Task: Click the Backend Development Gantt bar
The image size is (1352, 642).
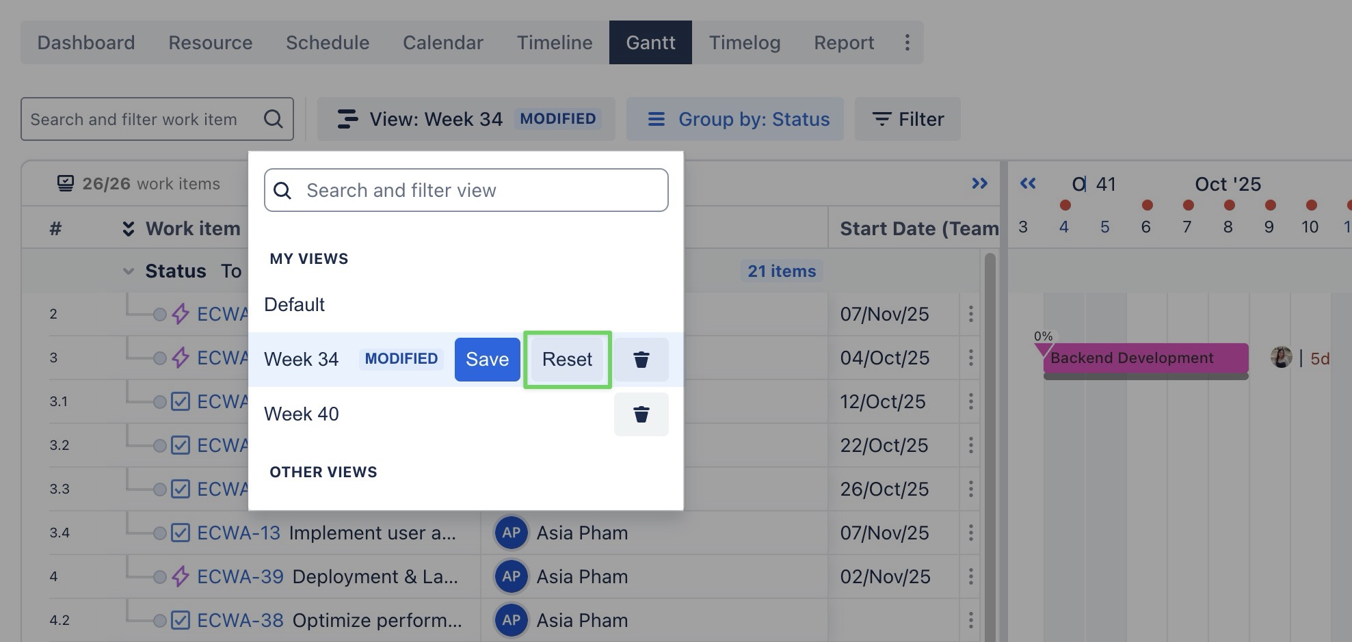Action: [x=1145, y=358]
